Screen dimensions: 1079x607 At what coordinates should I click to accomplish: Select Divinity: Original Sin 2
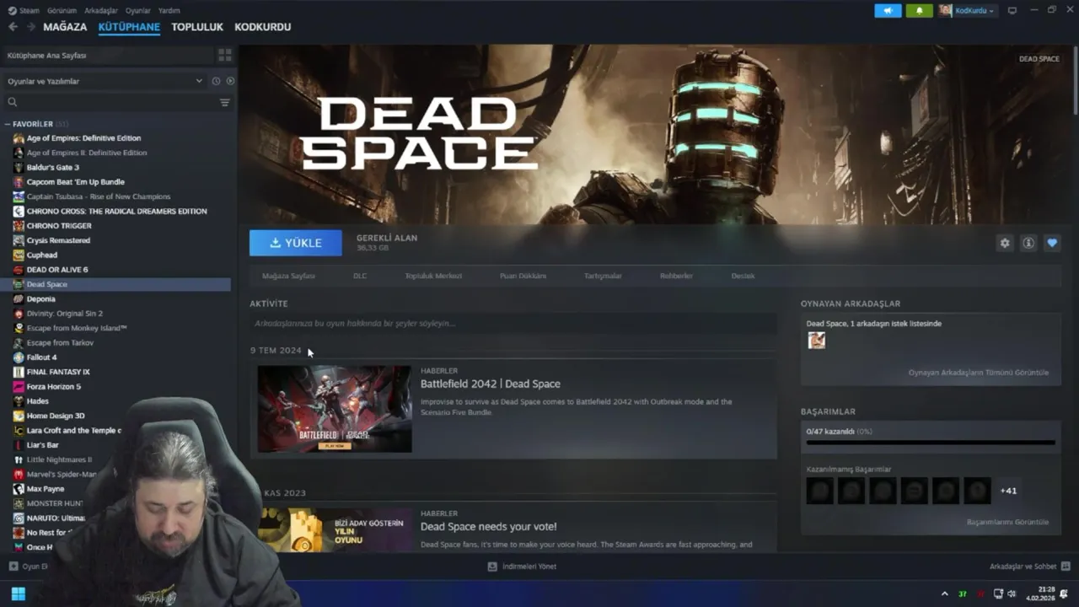pos(64,314)
